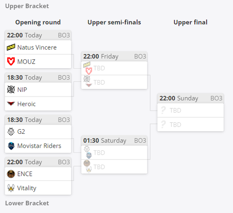The image size is (233, 213).
Task: Open the Movistar Riders team link
Action: click(x=39, y=146)
